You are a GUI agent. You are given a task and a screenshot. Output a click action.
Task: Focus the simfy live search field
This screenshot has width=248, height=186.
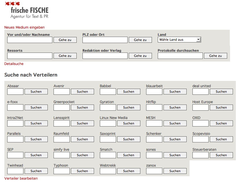[x=62, y=155]
